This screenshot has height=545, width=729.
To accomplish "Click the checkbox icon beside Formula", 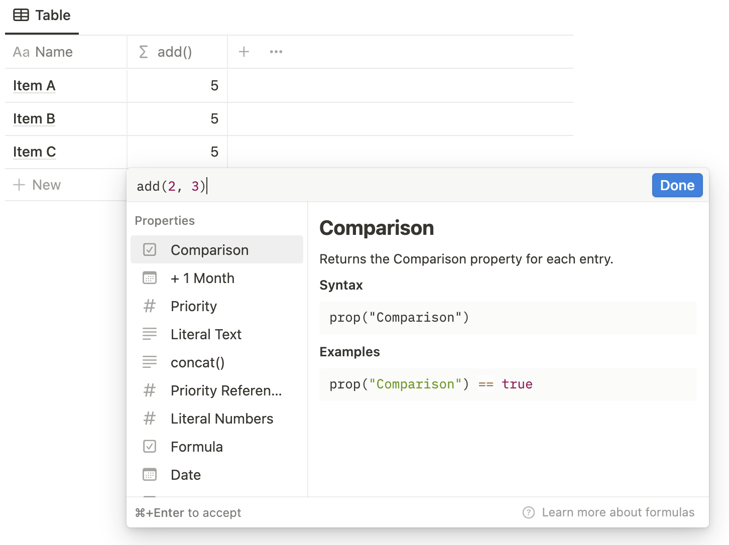I will click(150, 446).
